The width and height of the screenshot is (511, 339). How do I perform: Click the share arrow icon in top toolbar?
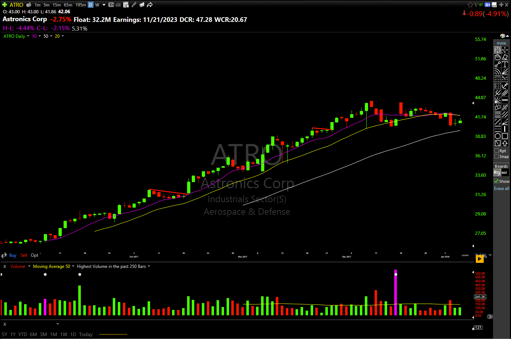coord(150,5)
